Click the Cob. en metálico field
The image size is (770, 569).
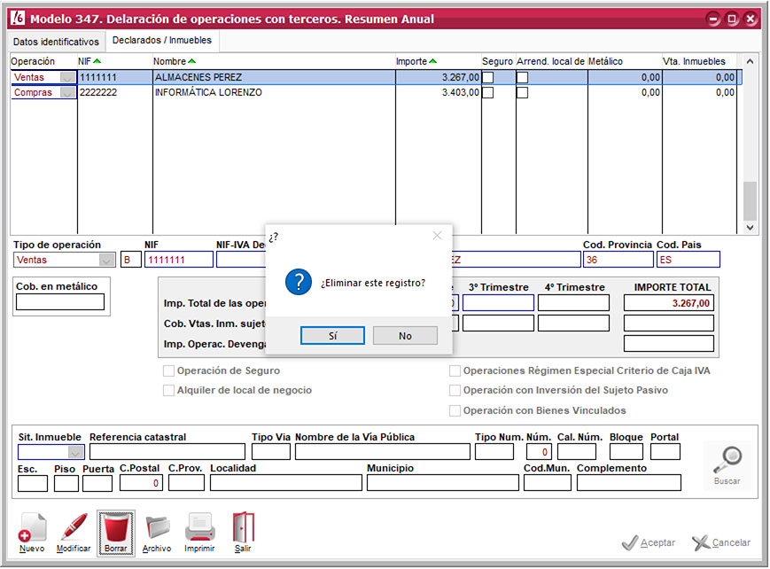pos(60,301)
